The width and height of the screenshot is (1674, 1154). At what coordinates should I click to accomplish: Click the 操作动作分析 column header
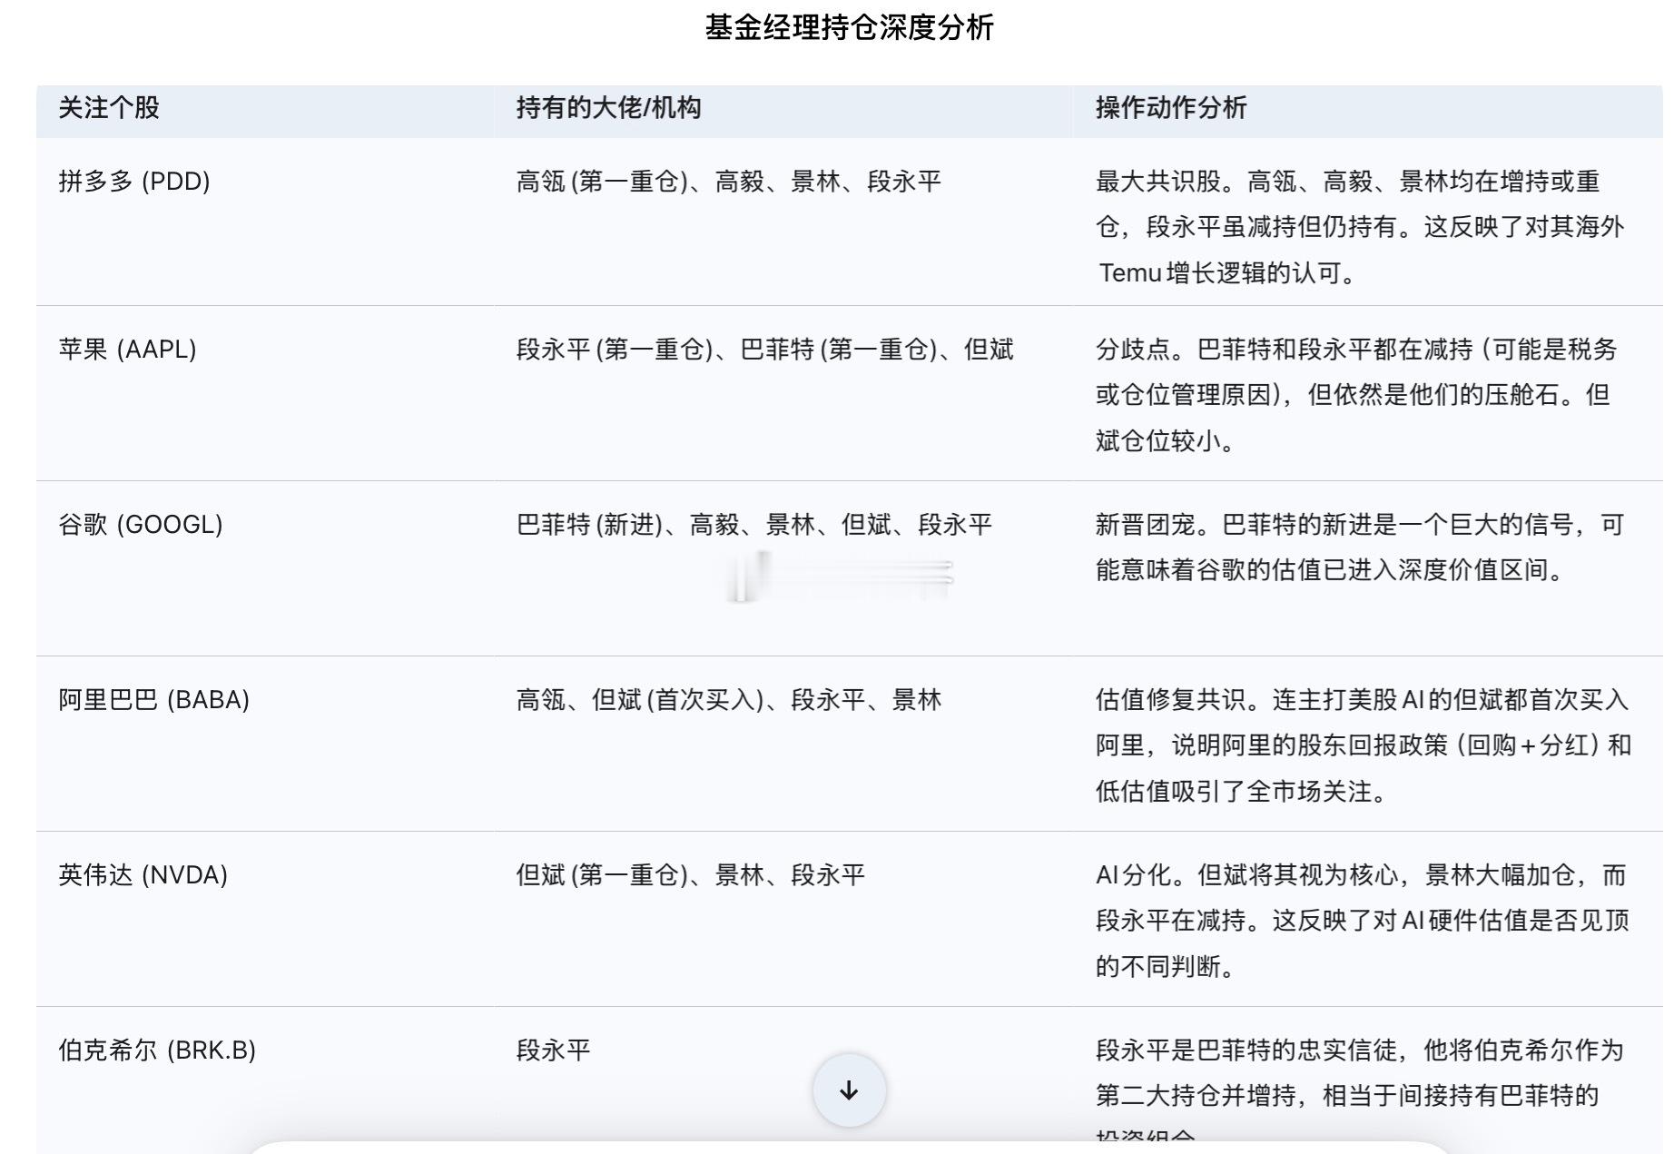(1170, 108)
